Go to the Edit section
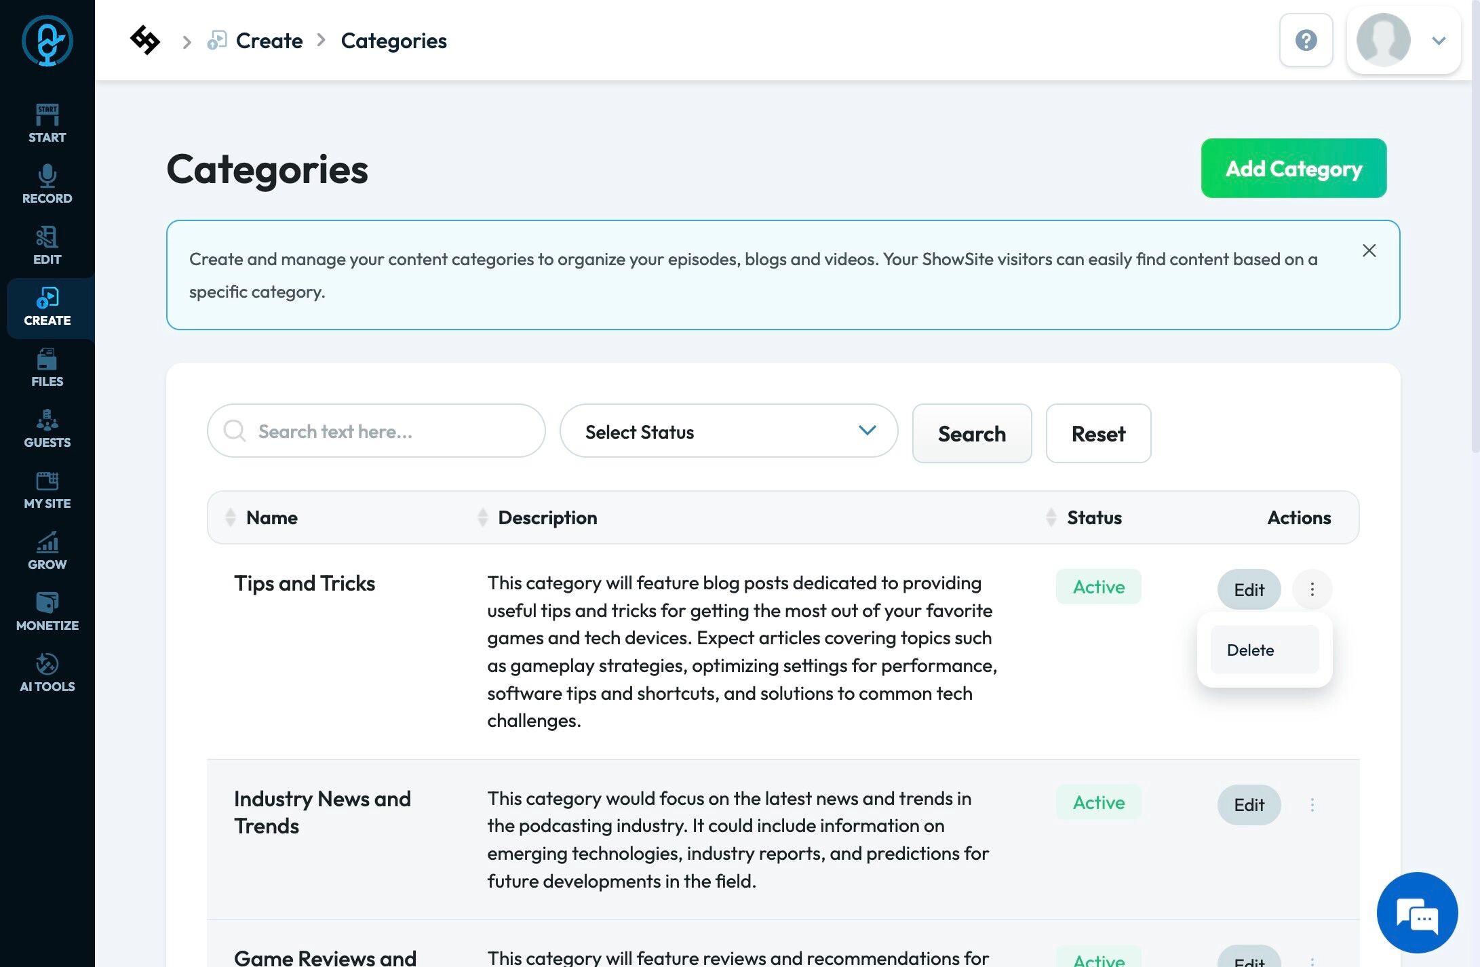 47,245
